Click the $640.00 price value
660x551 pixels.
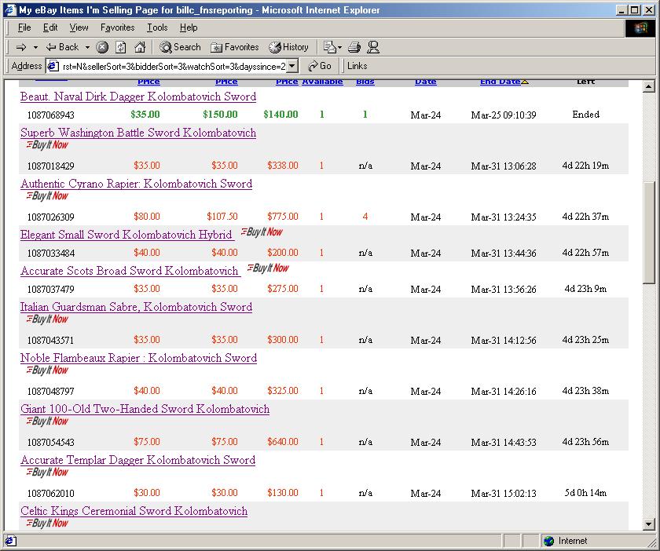tap(282, 442)
